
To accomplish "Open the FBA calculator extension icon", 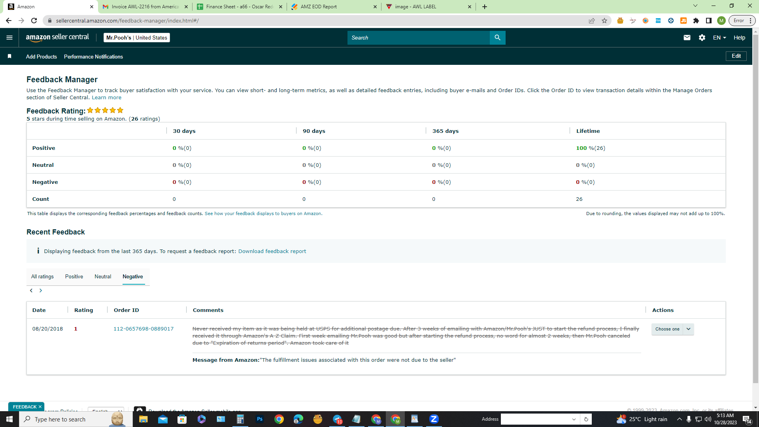I will pyautogui.click(x=658, y=21).
